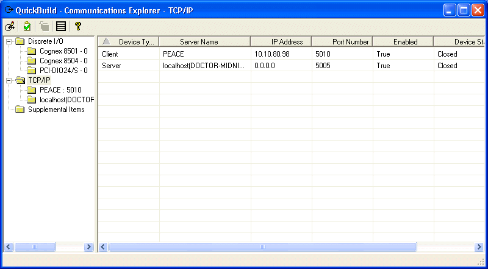Click the Cognex 8504 - 0 folder icon

32,61
